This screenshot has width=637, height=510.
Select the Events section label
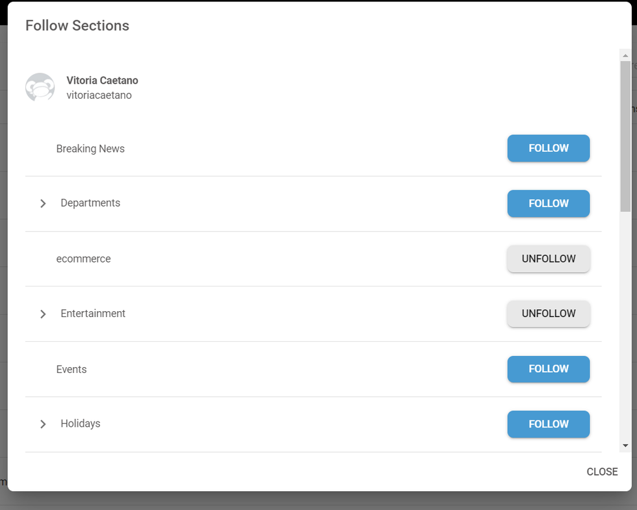[x=71, y=369]
